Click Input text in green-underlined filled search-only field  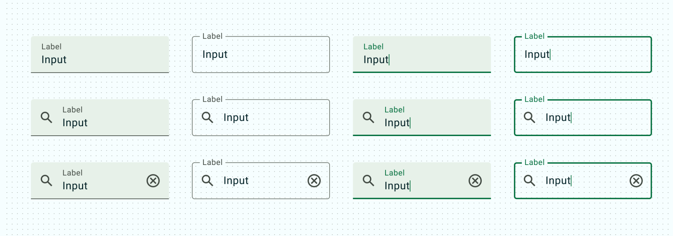[x=397, y=123]
